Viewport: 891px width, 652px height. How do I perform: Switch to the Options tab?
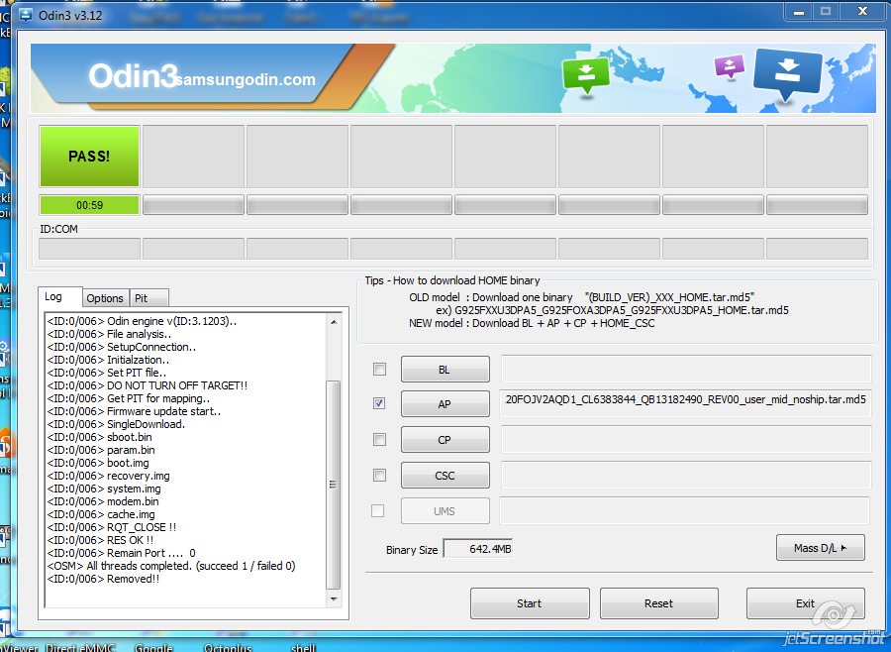coord(105,298)
